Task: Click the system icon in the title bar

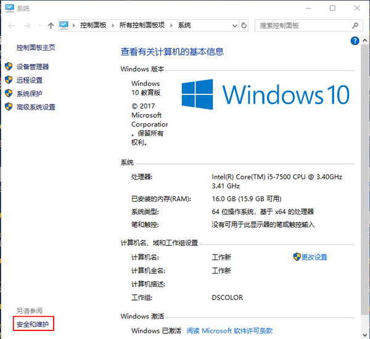Action: click(x=10, y=9)
